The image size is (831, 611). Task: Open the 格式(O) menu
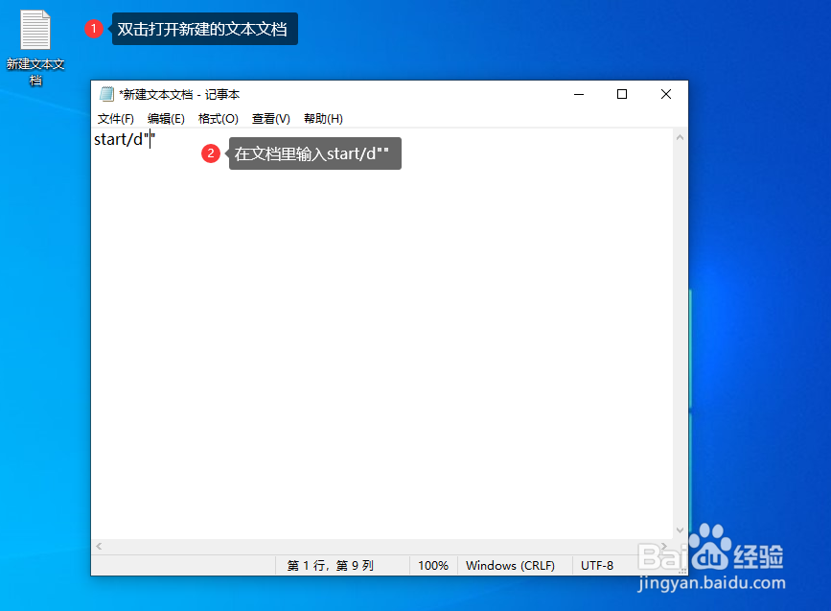pos(218,119)
